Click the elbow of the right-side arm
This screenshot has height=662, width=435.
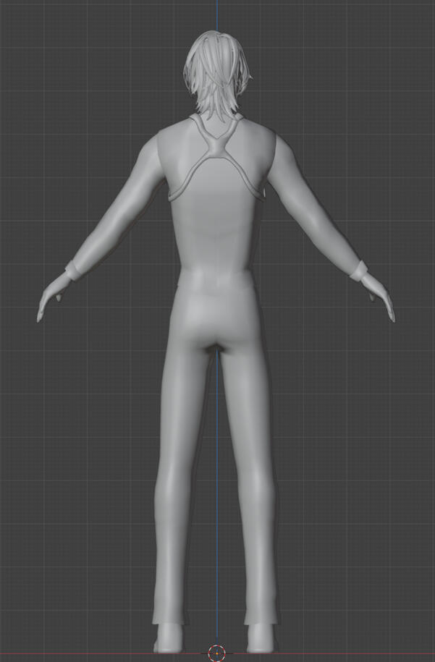318,217
